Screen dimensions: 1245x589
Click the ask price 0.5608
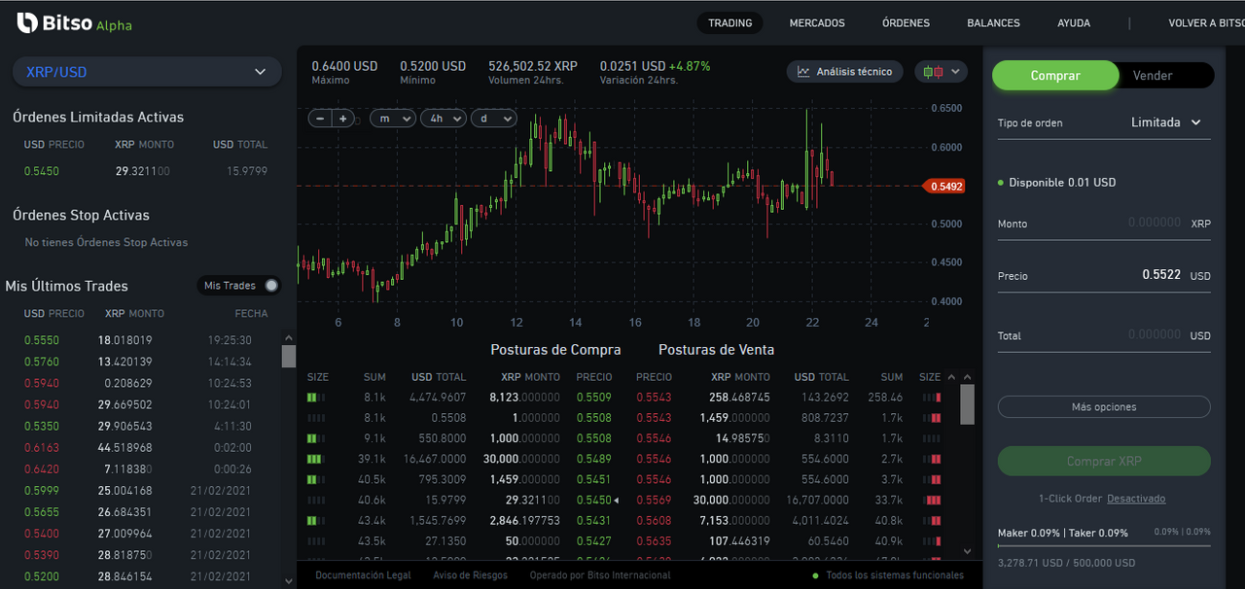pyautogui.click(x=654, y=521)
